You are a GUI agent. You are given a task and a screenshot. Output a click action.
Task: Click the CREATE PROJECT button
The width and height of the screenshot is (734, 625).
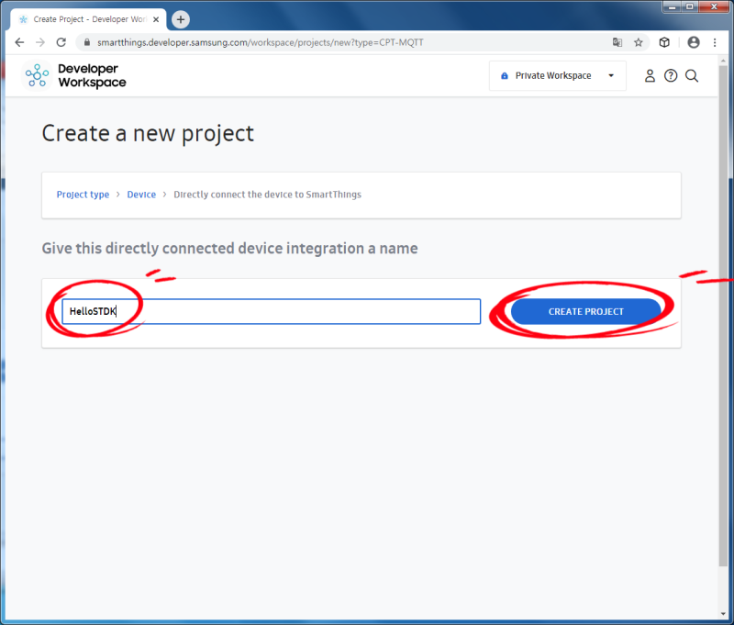coord(585,311)
